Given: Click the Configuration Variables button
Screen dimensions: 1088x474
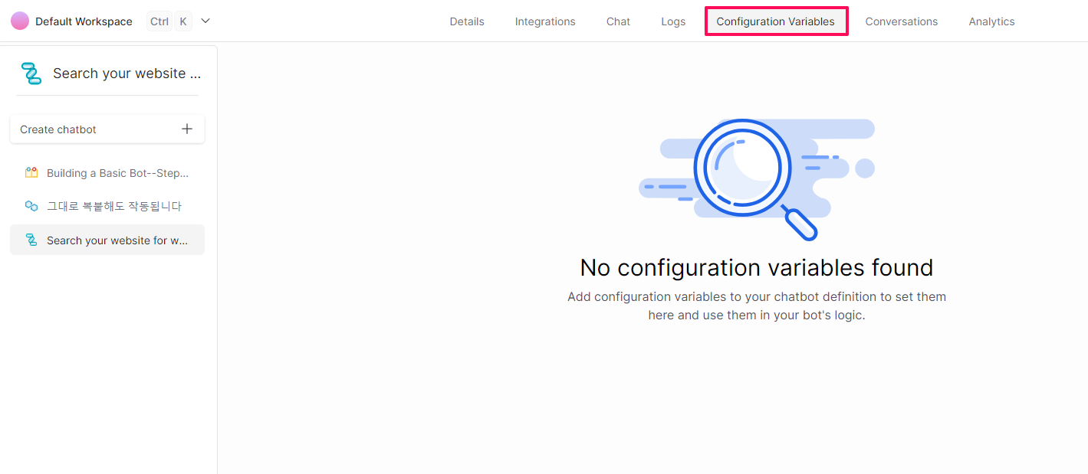Looking at the screenshot, I should click(x=776, y=21).
